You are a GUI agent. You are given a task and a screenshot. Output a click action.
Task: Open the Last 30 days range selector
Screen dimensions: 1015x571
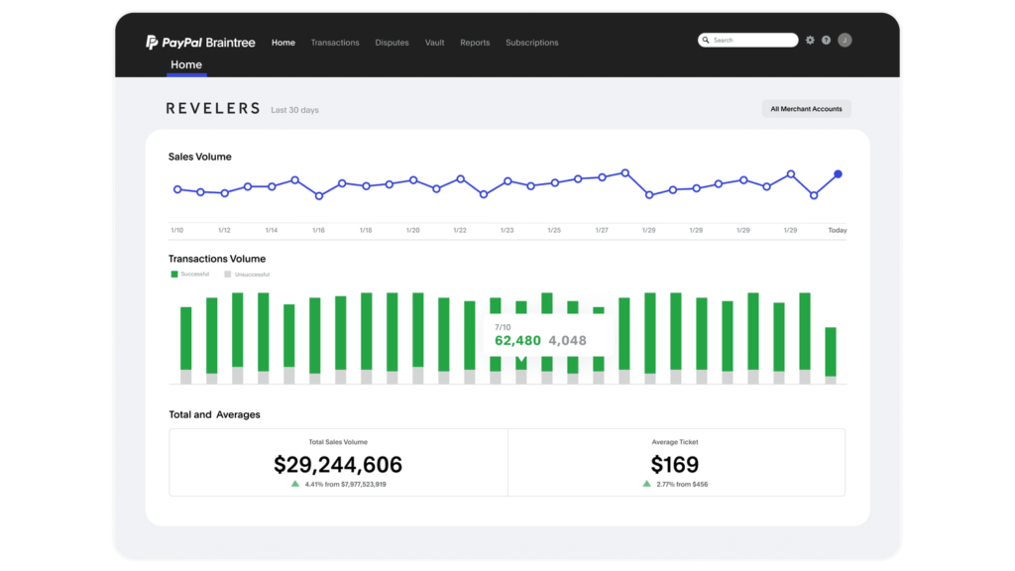[x=294, y=110]
